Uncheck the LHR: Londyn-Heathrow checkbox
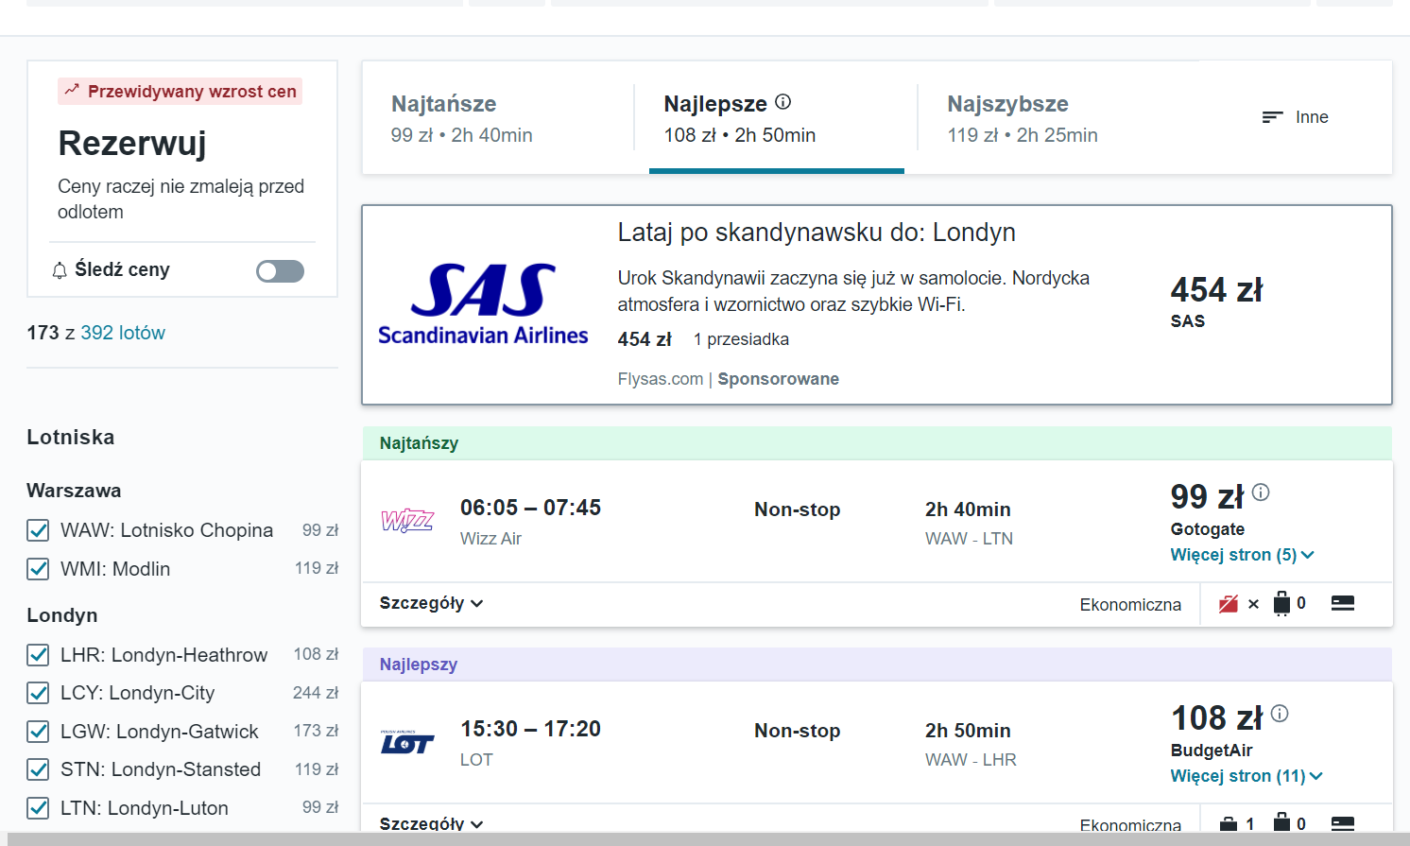Viewport: 1410px width, 846px height. coord(38,655)
